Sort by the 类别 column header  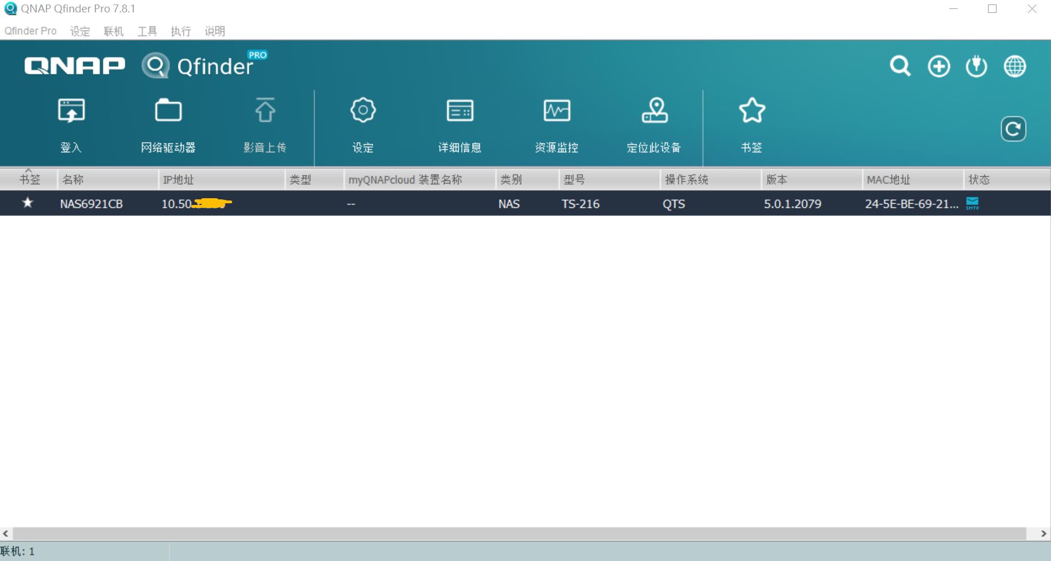pos(527,180)
